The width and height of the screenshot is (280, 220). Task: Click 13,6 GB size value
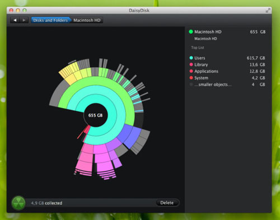pos(257,64)
